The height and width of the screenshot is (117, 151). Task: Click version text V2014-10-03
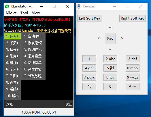click(x=35, y=25)
